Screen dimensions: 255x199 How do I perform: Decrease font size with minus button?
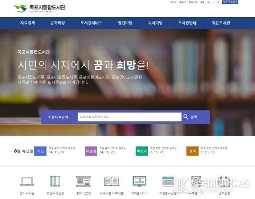tap(214, 2)
